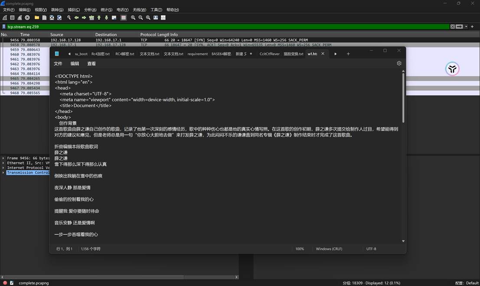The height and width of the screenshot is (286, 480).
Task: Click the 100% zoom level in status bar
Action: 300,249
